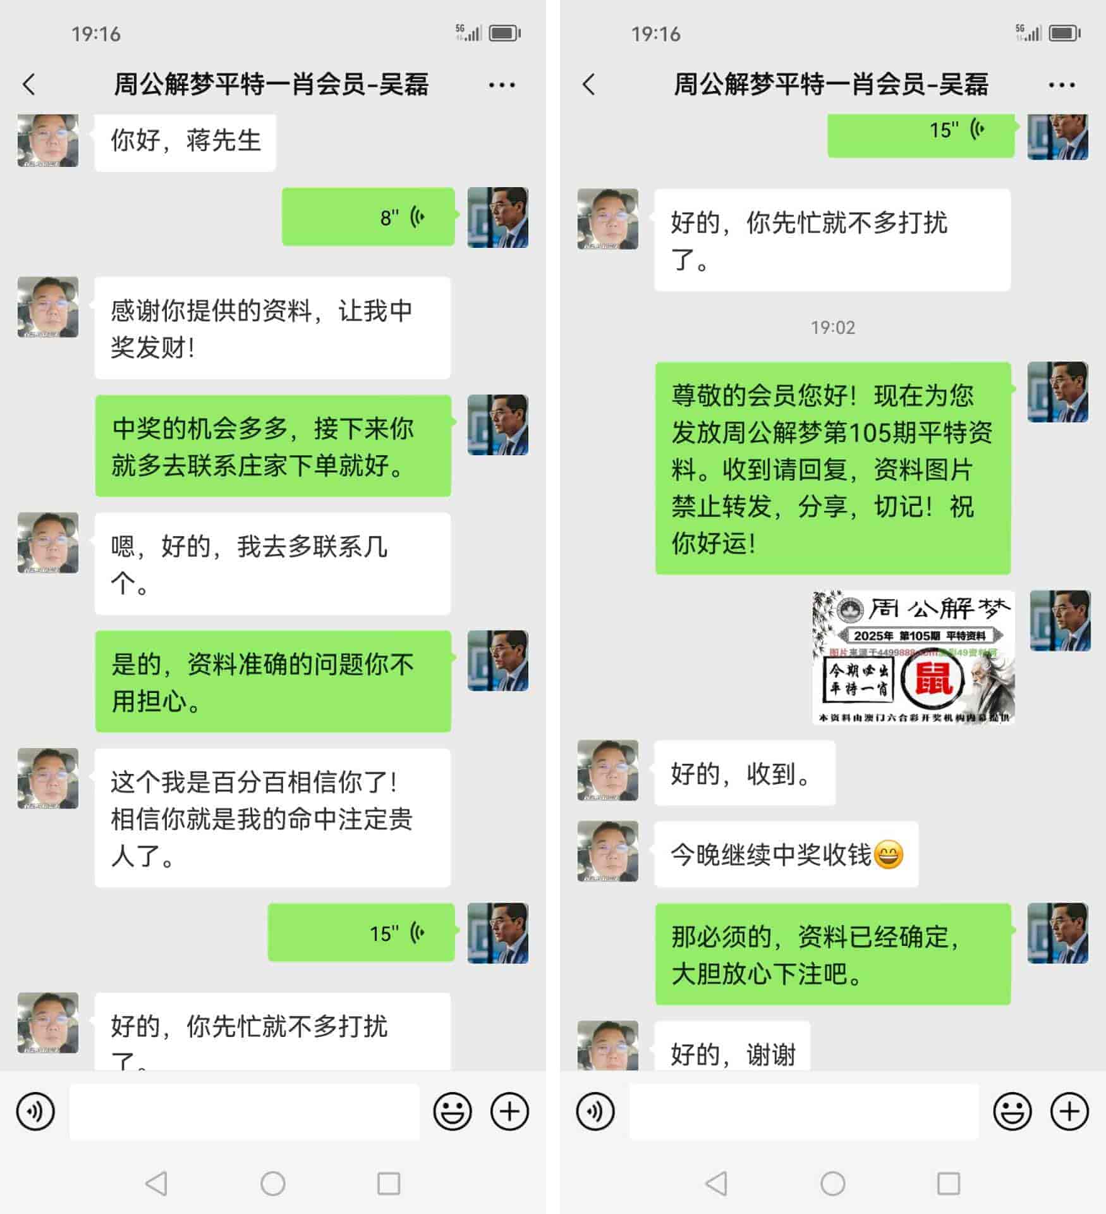
Task: Tap voice input icon in right chat
Action: 595,1111
